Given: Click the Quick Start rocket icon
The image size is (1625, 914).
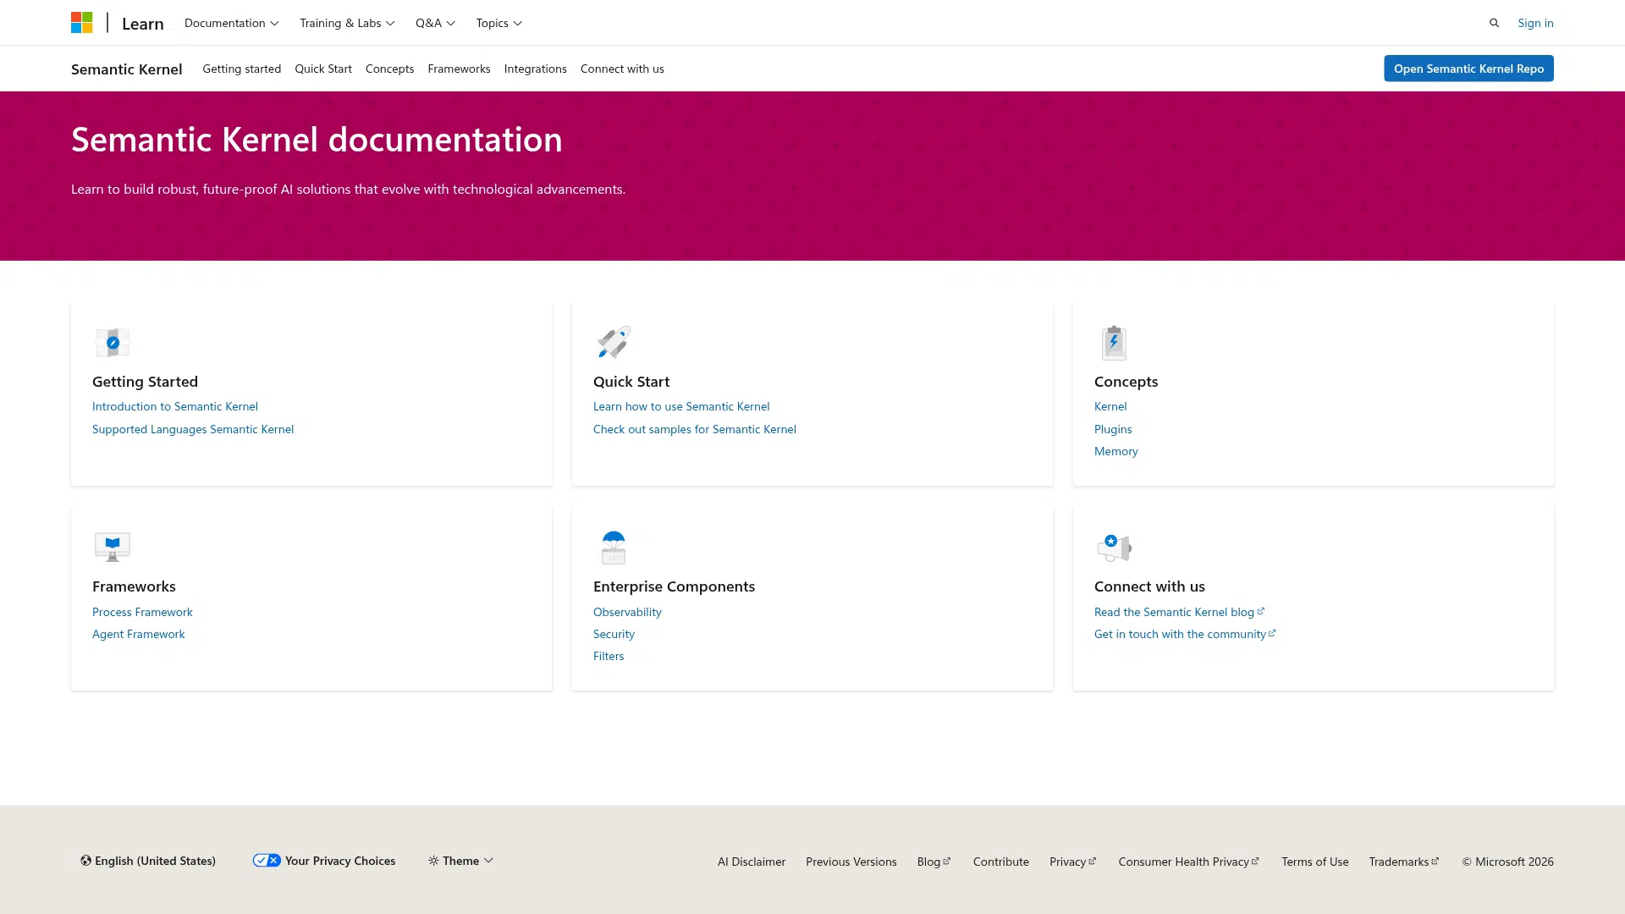Looking at the screenshot, I should [x=614, y=343].
